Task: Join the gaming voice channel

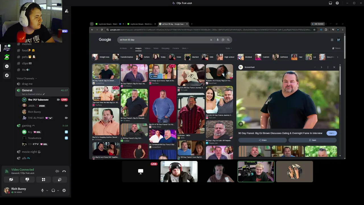Action: [42, 126]
